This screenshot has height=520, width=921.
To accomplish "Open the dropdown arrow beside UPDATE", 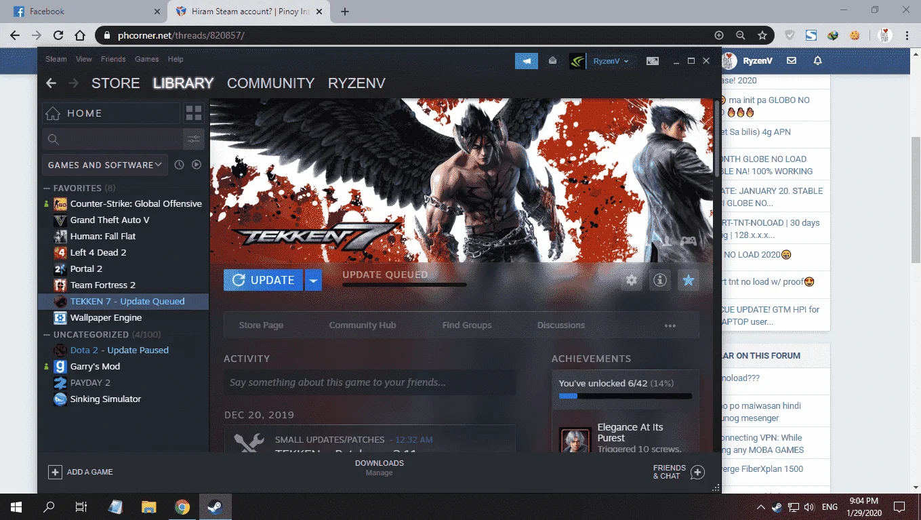I will [x=313, y=280].
